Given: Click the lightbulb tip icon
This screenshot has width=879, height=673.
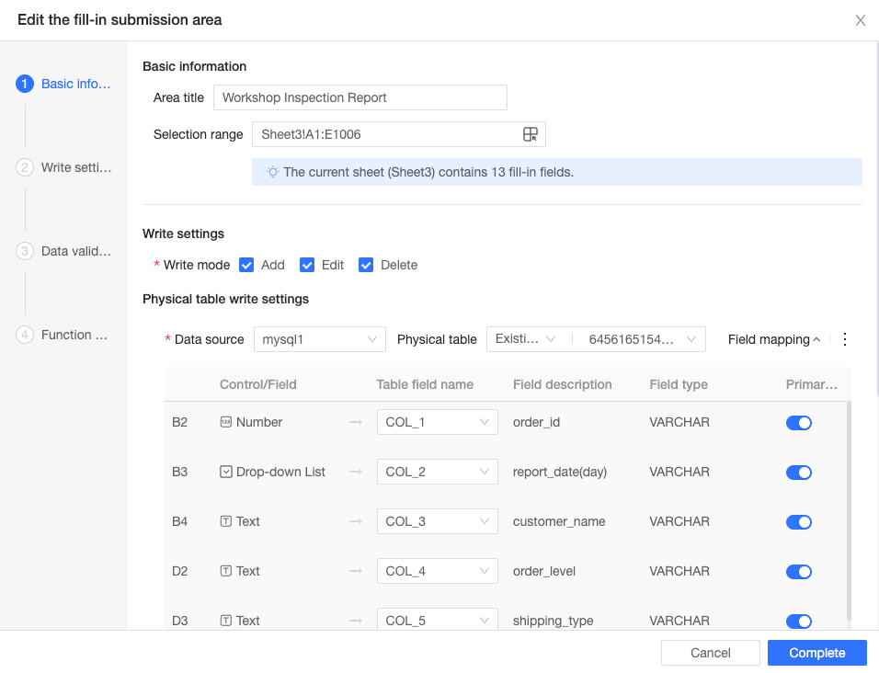Looking at the screenshot, I should (x=272, y=172).
